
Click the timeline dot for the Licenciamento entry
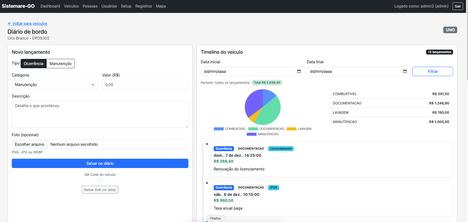coord(207,144)
